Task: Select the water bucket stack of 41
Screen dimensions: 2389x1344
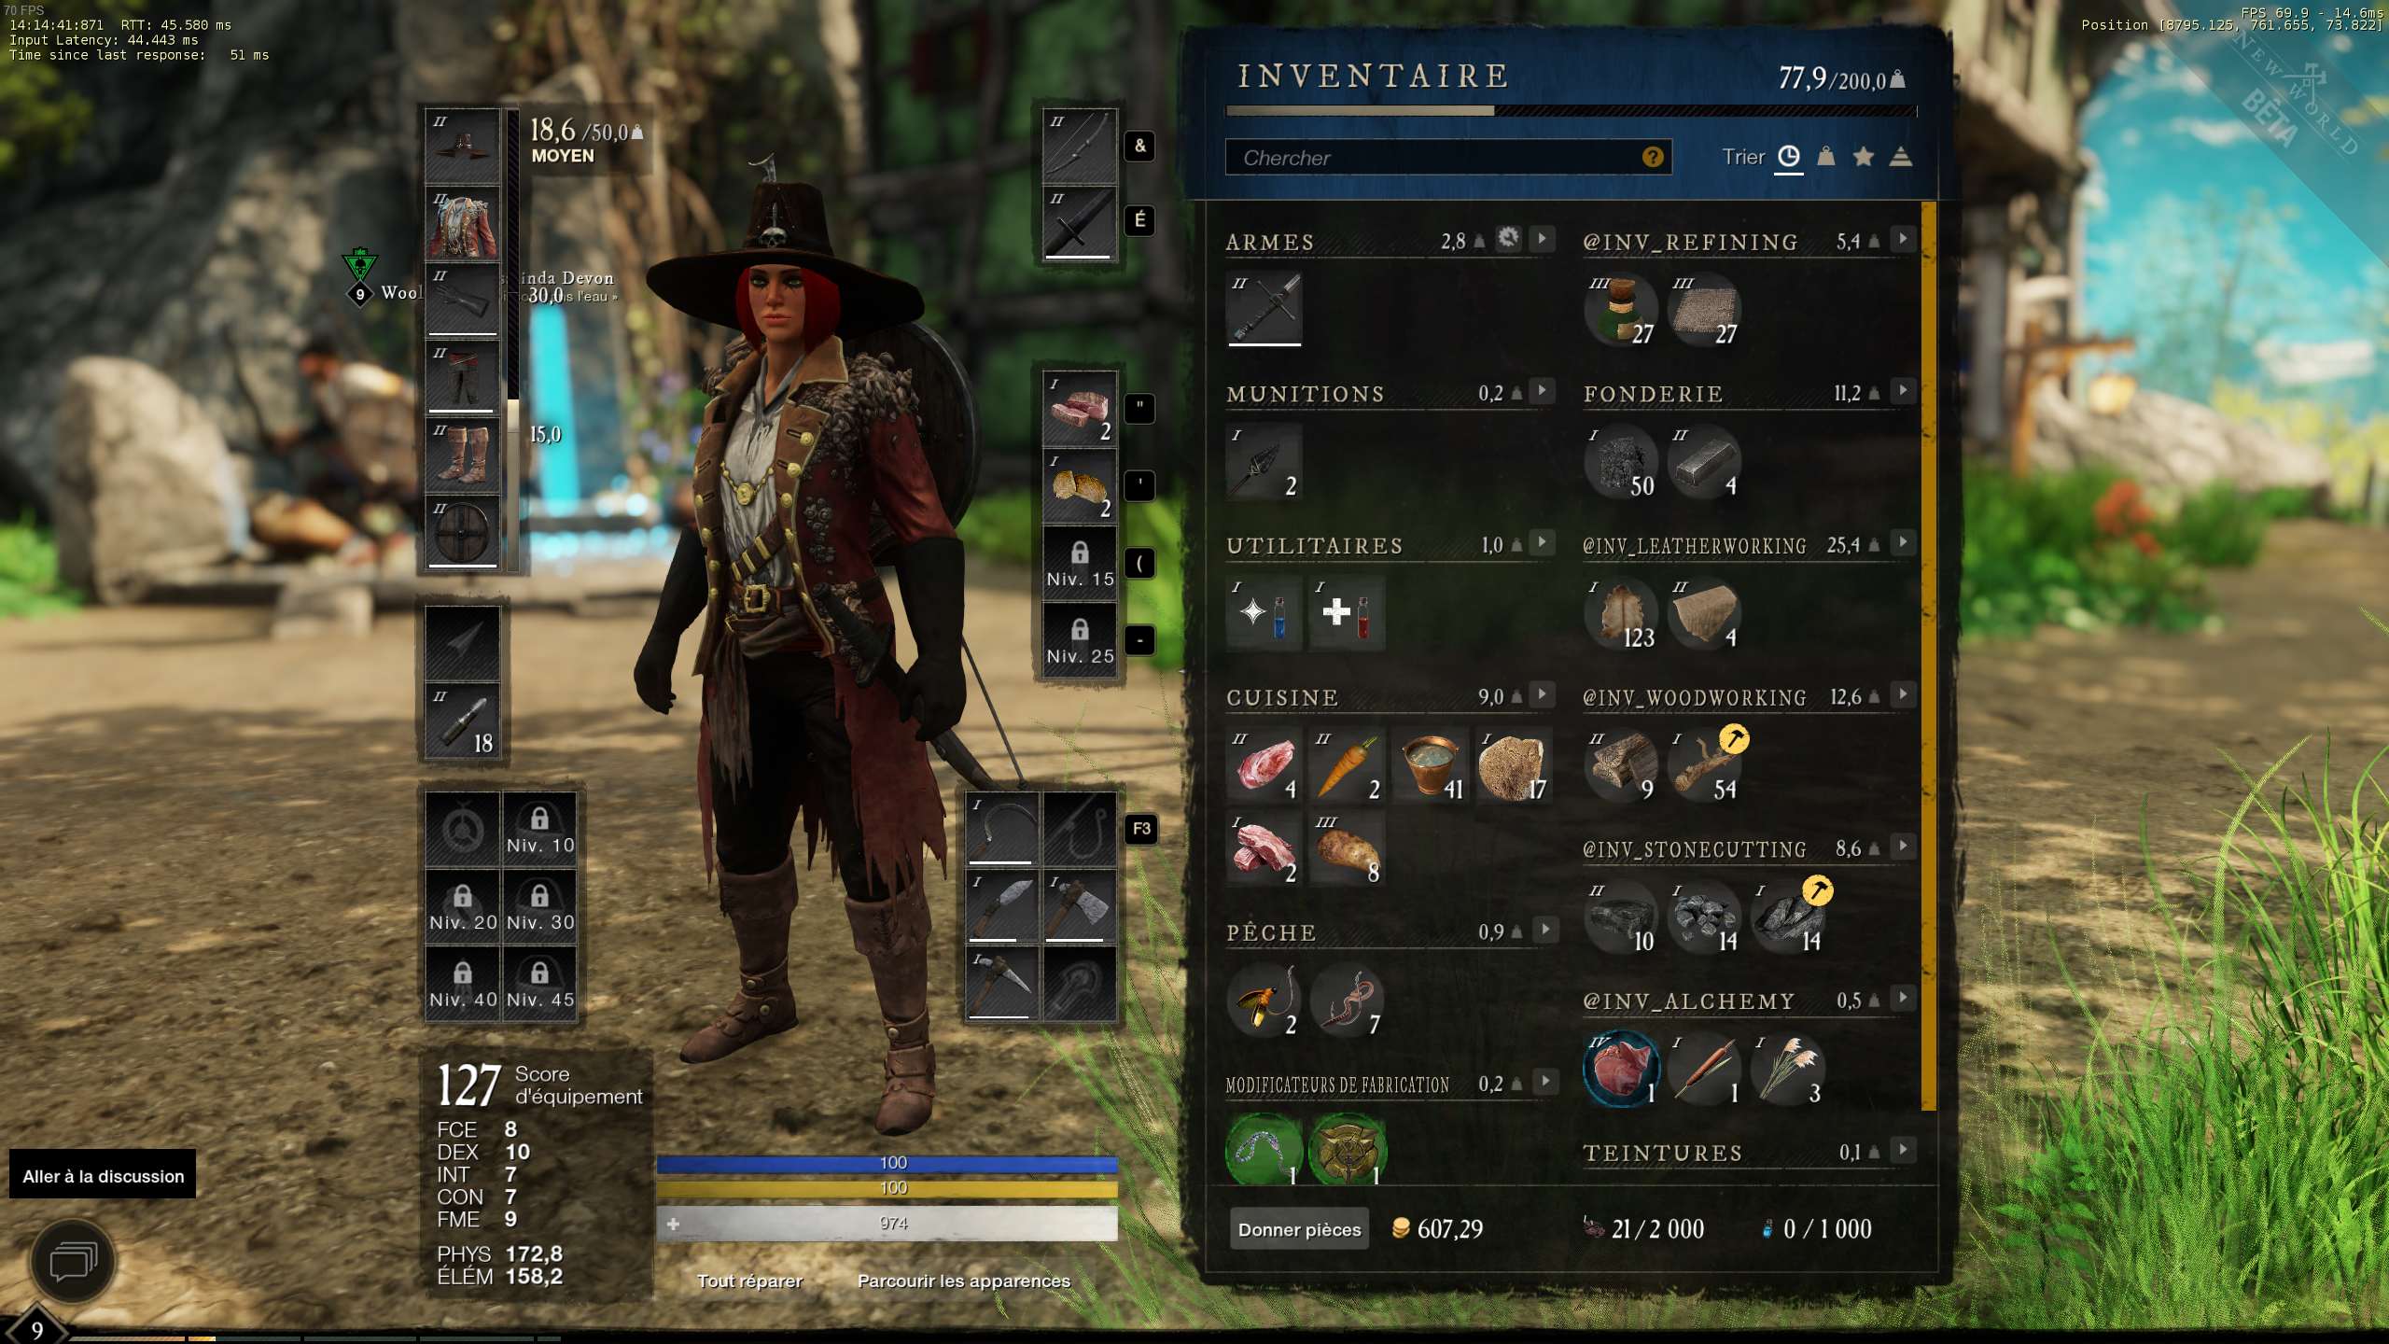Action: [1430, 764]
